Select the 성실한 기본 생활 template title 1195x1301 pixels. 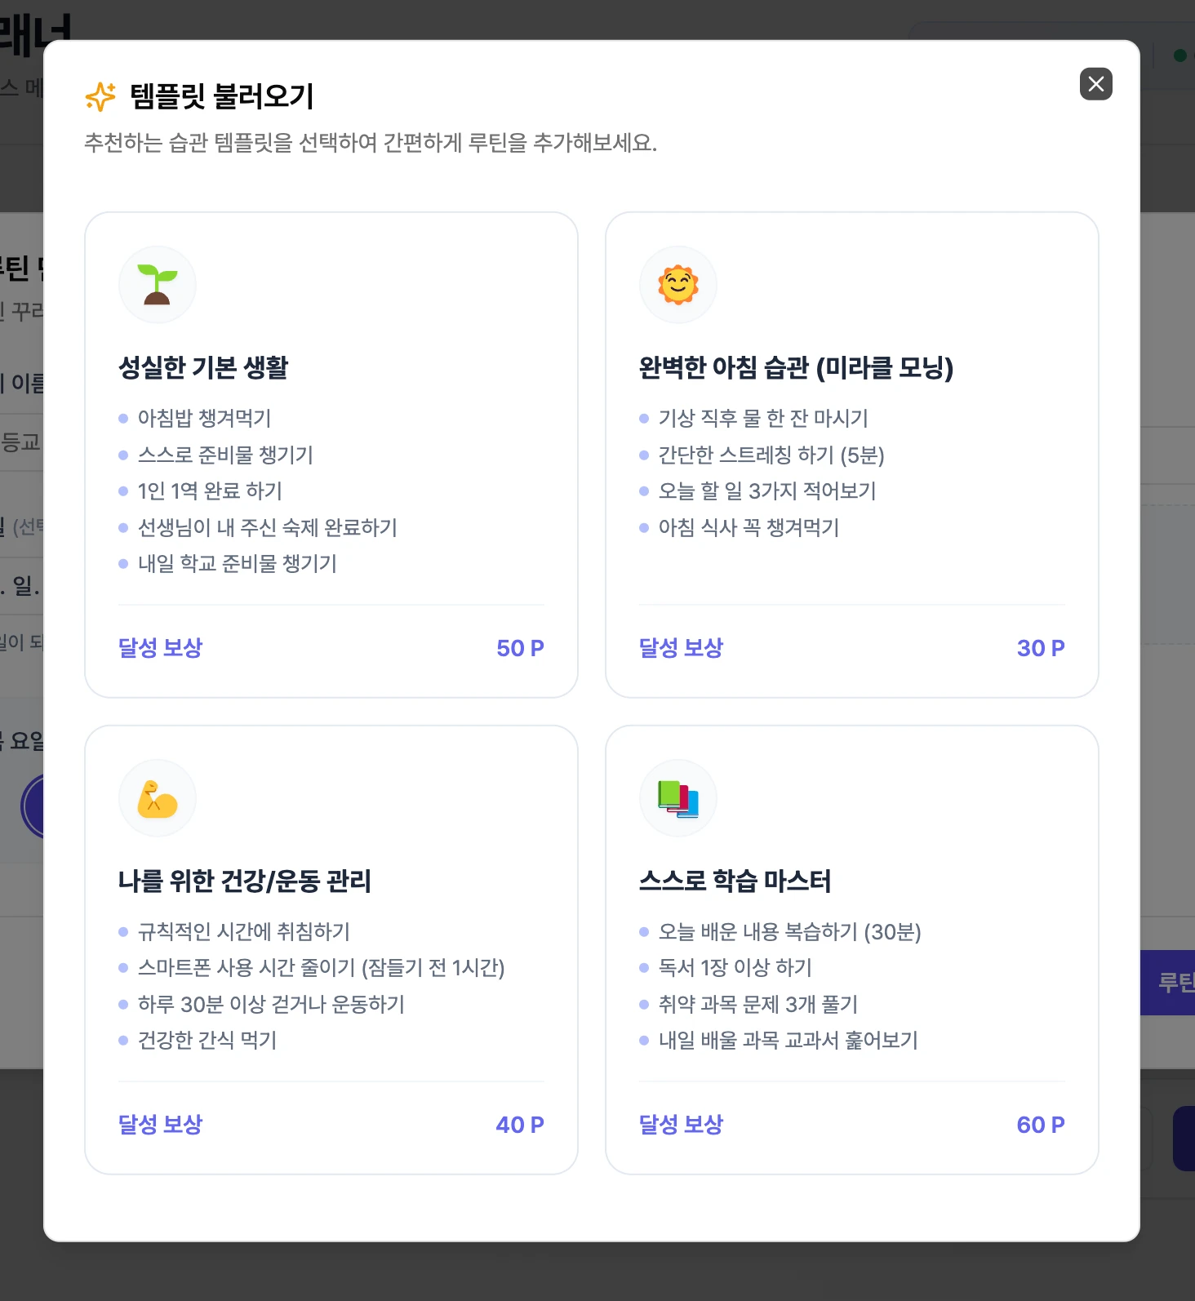203,367
